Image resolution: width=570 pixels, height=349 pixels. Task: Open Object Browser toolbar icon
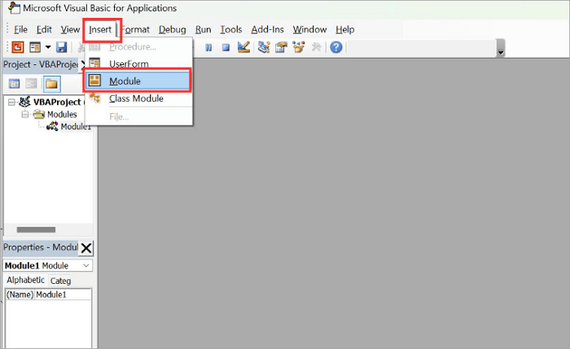pos(299,47)
